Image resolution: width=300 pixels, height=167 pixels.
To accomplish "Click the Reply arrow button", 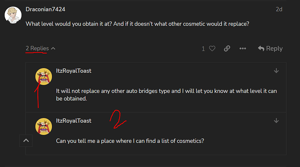I will click(270, 49).
